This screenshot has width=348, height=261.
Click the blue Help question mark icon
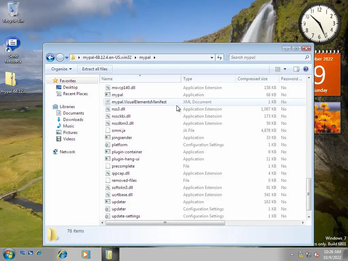pyautogui.click(x=306, y=69)
